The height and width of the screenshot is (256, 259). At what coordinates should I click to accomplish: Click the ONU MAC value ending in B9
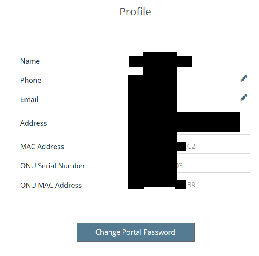point(191,185)
